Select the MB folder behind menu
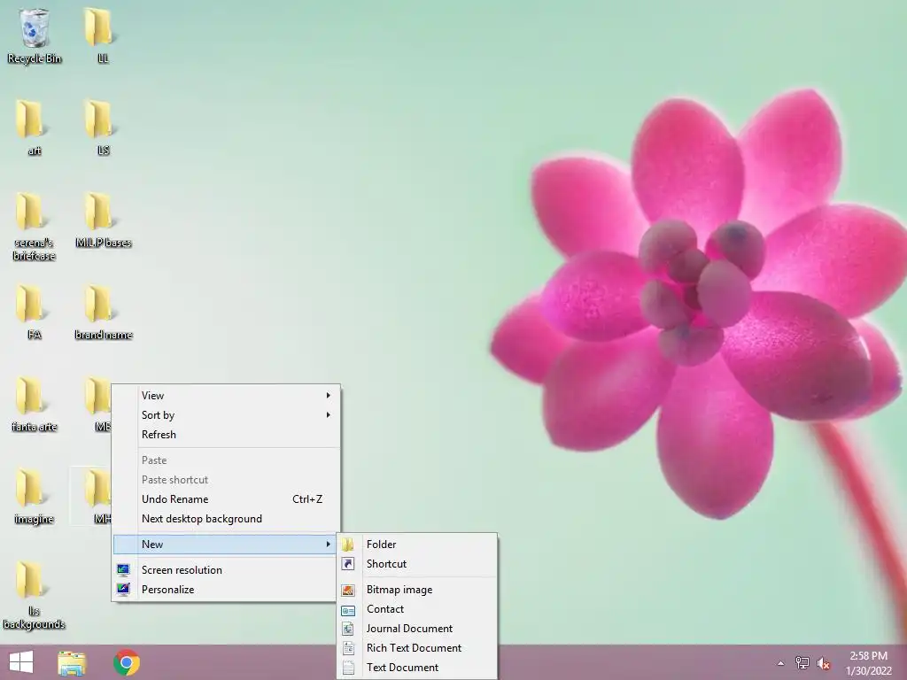The width and height of the screenshot is (907, 680). 98,404
